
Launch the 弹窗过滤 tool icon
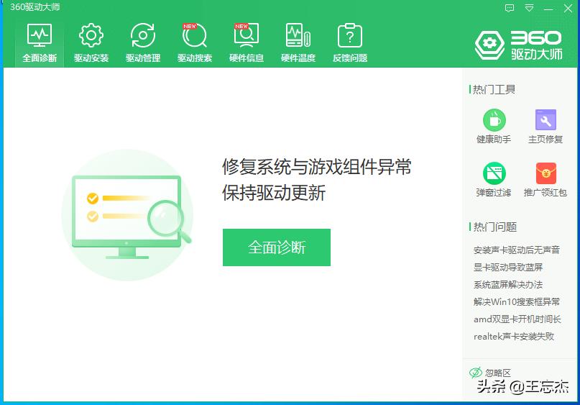[494, 173]
